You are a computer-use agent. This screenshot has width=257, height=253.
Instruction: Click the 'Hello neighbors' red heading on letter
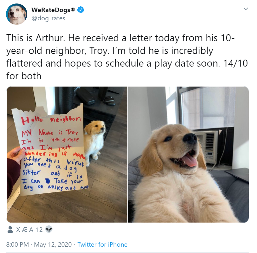[51, 120]
